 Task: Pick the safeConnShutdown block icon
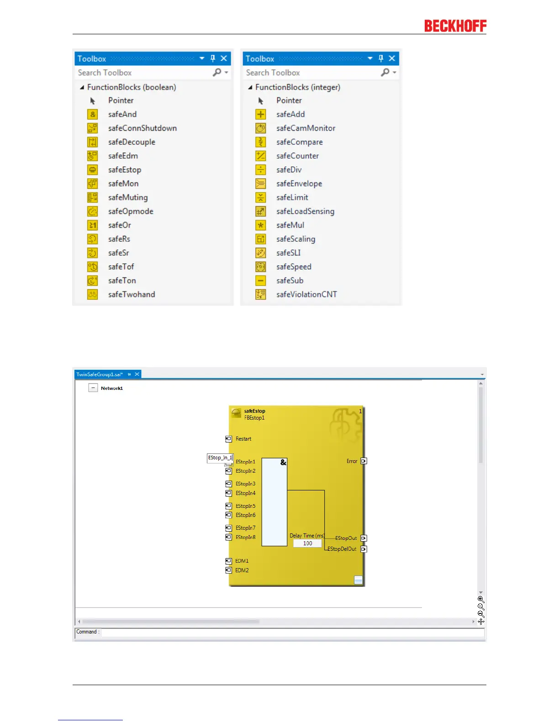tap(93, 128)
